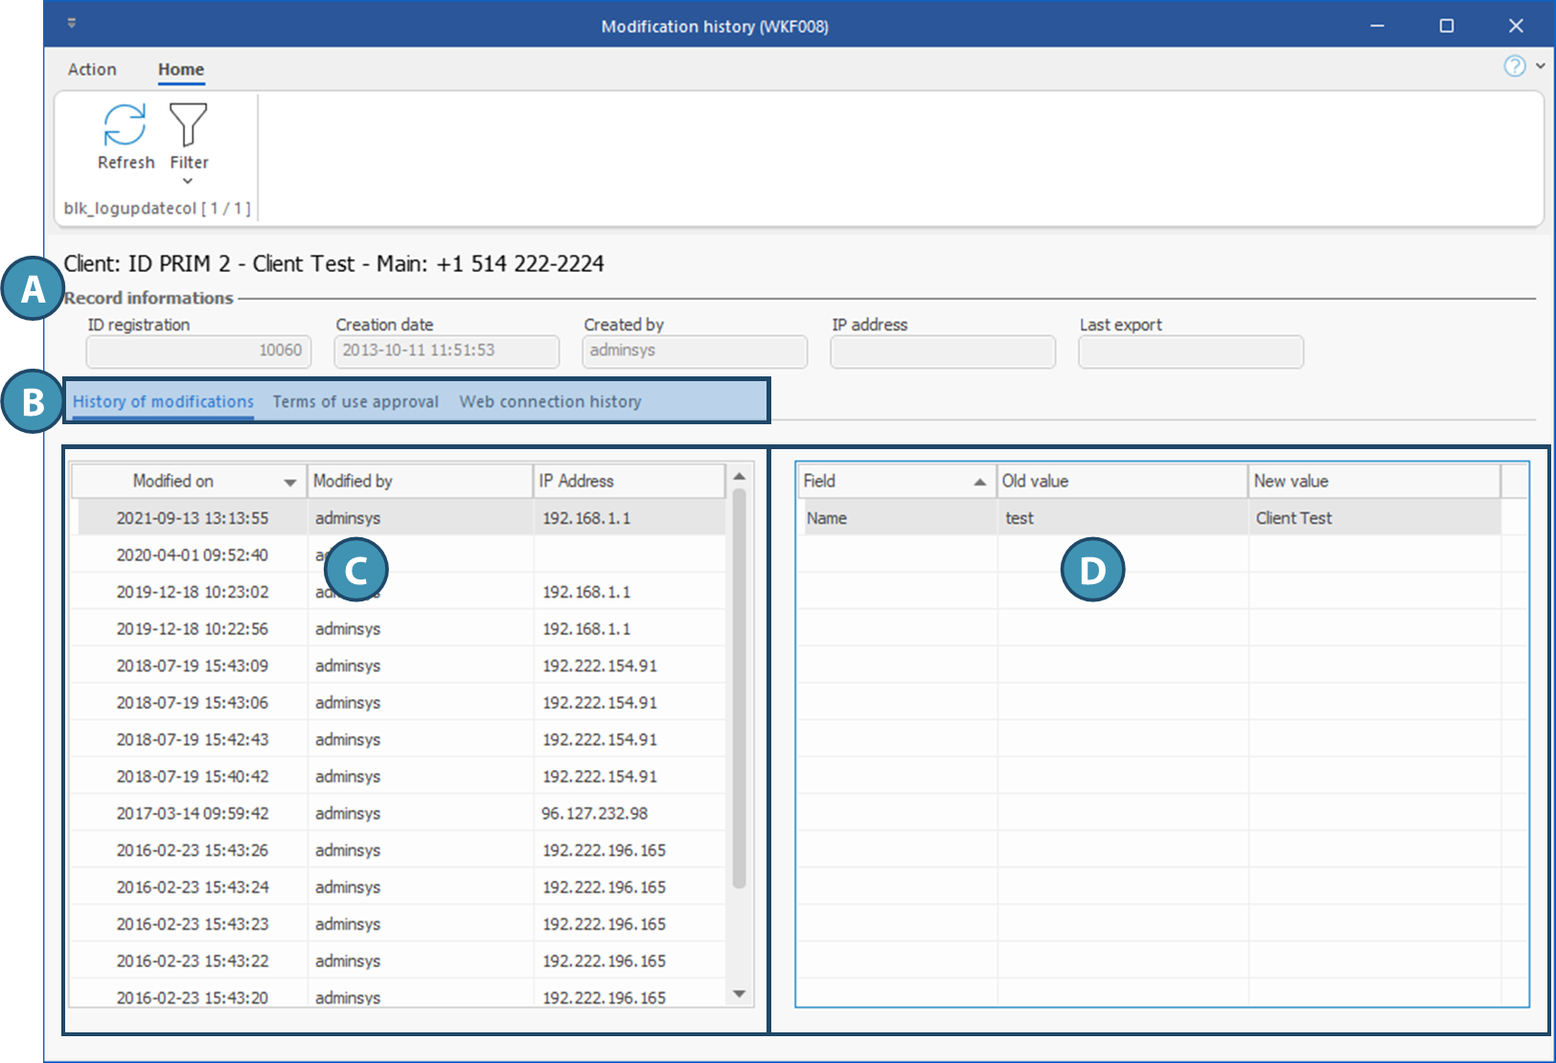
Task: Click the Refresh icon in the ribbon
Action: coord(125,125)
